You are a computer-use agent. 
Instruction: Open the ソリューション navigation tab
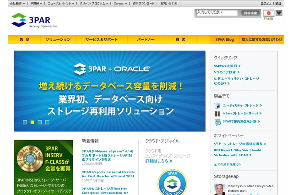coord(58,39)
